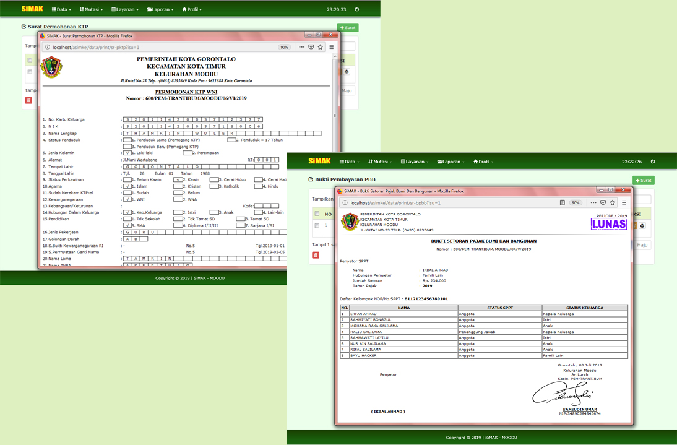Expand the Mutasi dropdown in the 23:22:26 navbar
The width and height of the screenshot is (677, 445).
click(380, 162)
